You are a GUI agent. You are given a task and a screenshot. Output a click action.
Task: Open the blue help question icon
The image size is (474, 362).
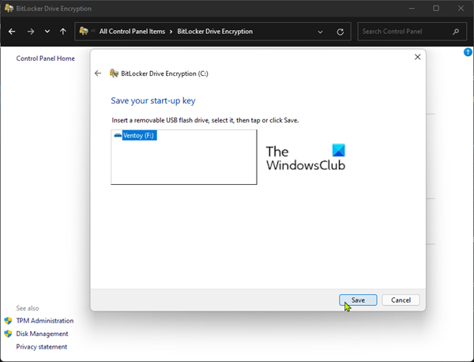[468, 52]
